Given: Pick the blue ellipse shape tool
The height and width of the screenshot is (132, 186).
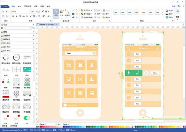Looking at the screenshot, I should (73, 17).
